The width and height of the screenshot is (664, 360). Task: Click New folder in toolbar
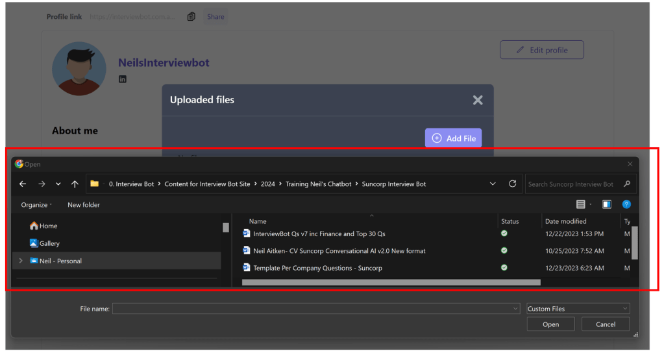84,205
